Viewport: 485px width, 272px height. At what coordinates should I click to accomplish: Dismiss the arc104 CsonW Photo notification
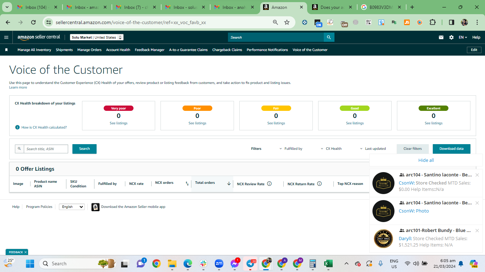tap(477, 203)
